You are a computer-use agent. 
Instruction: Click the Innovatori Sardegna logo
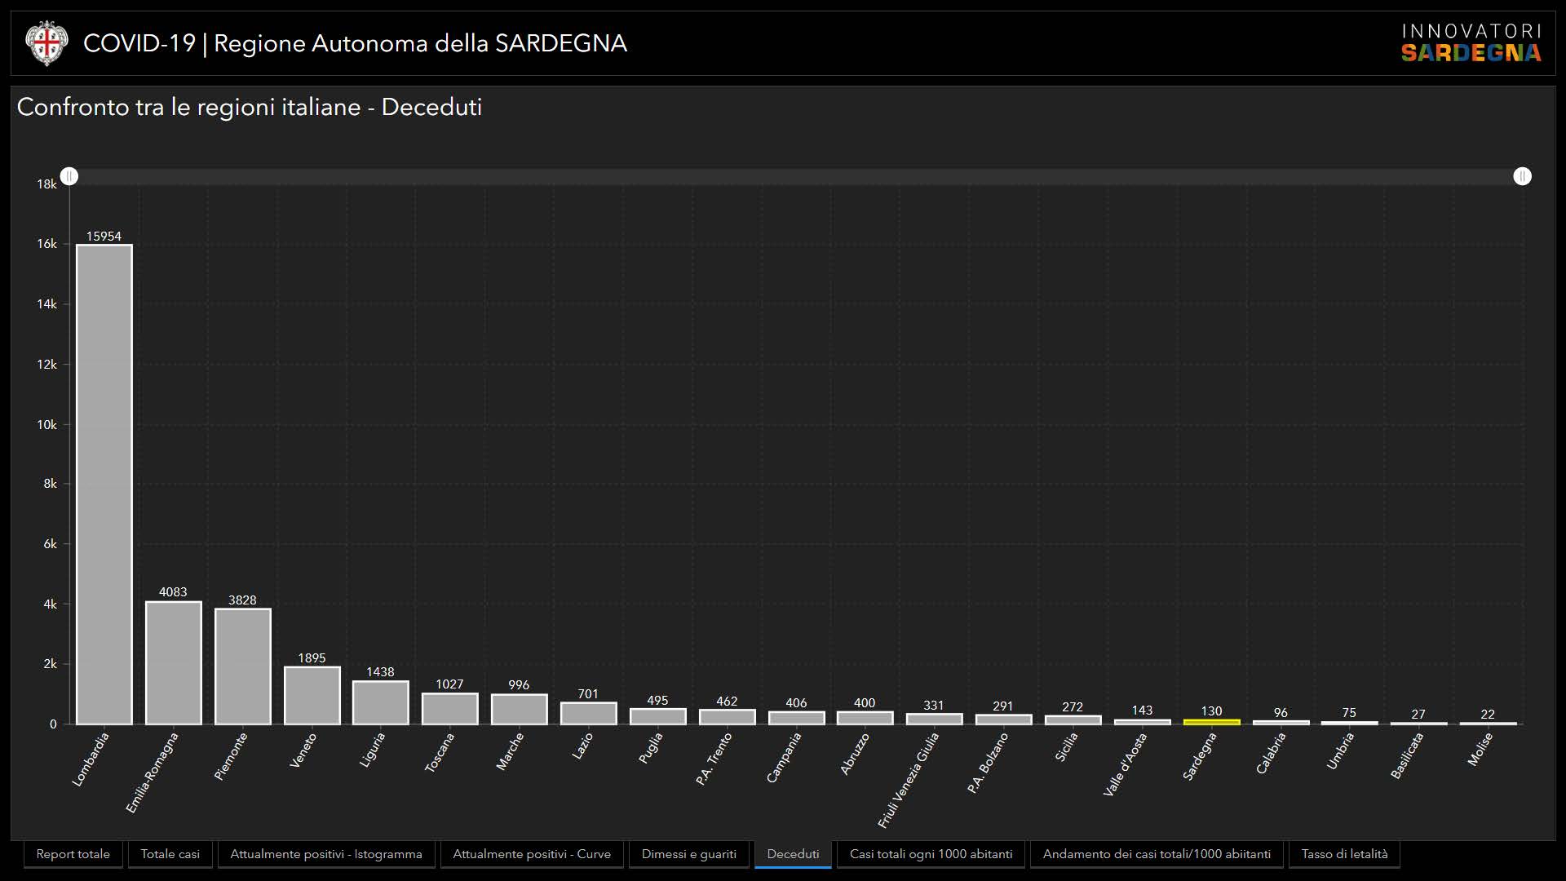tap(1471, 43)
